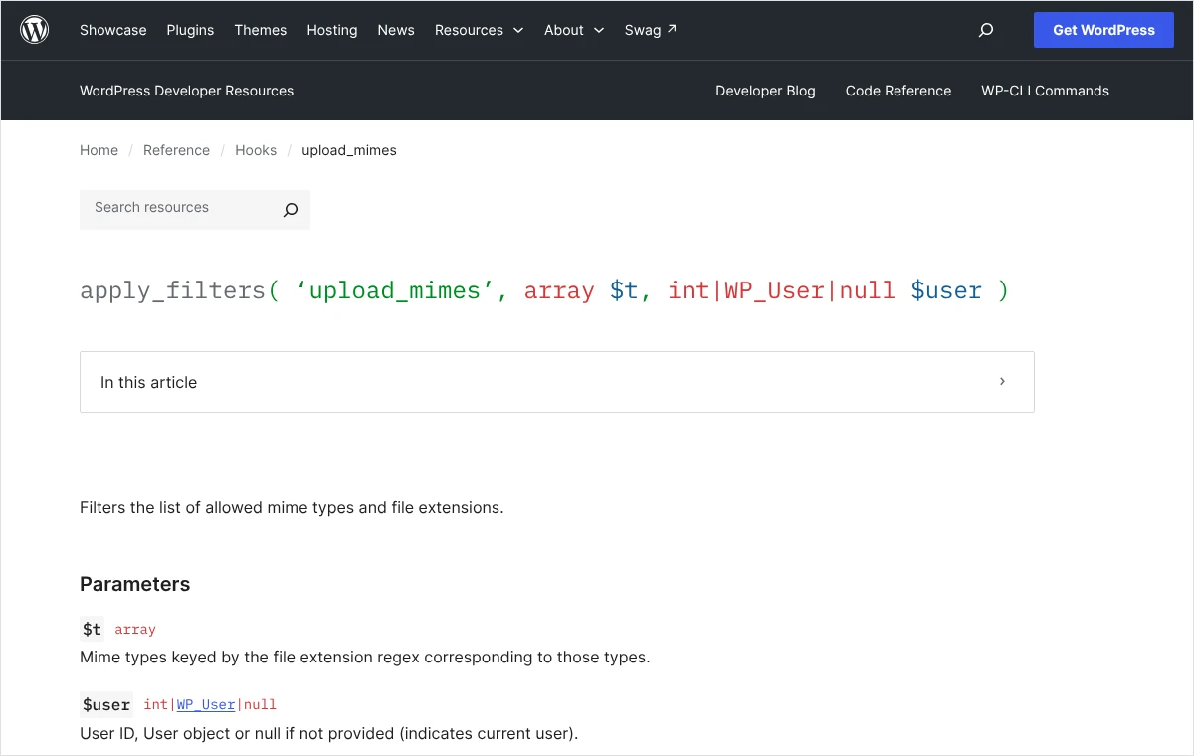
Task: Submit the Search resources magnifier icon
Action: pos(291,210)
